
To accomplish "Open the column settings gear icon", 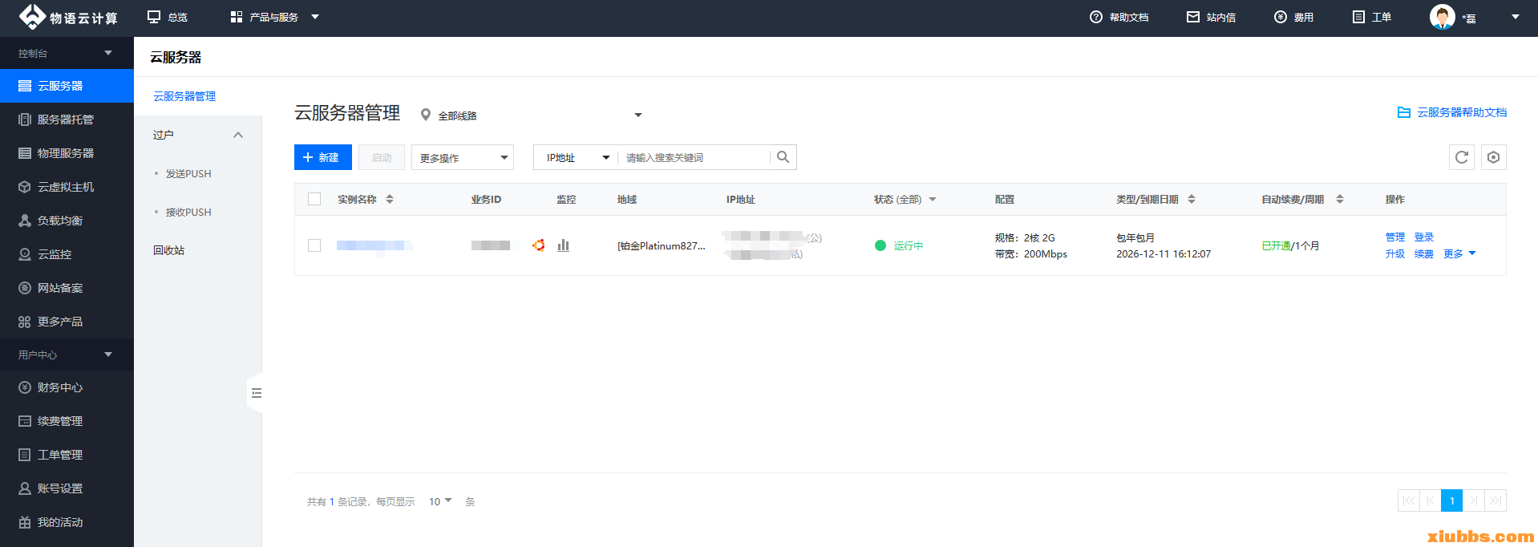I will [x=1493, y=157].
